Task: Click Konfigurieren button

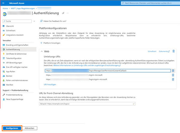Action: click(12, 128)
